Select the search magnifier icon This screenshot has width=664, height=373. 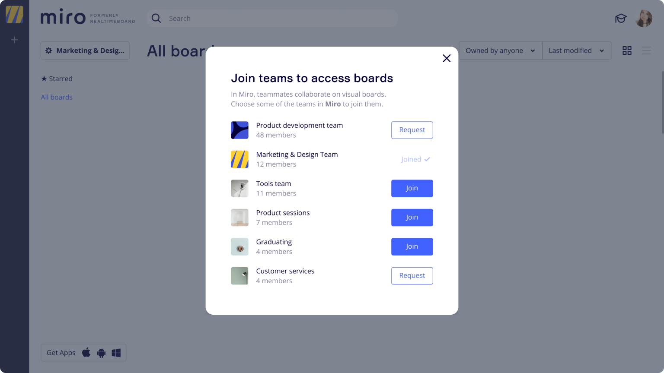click(156, 18)
